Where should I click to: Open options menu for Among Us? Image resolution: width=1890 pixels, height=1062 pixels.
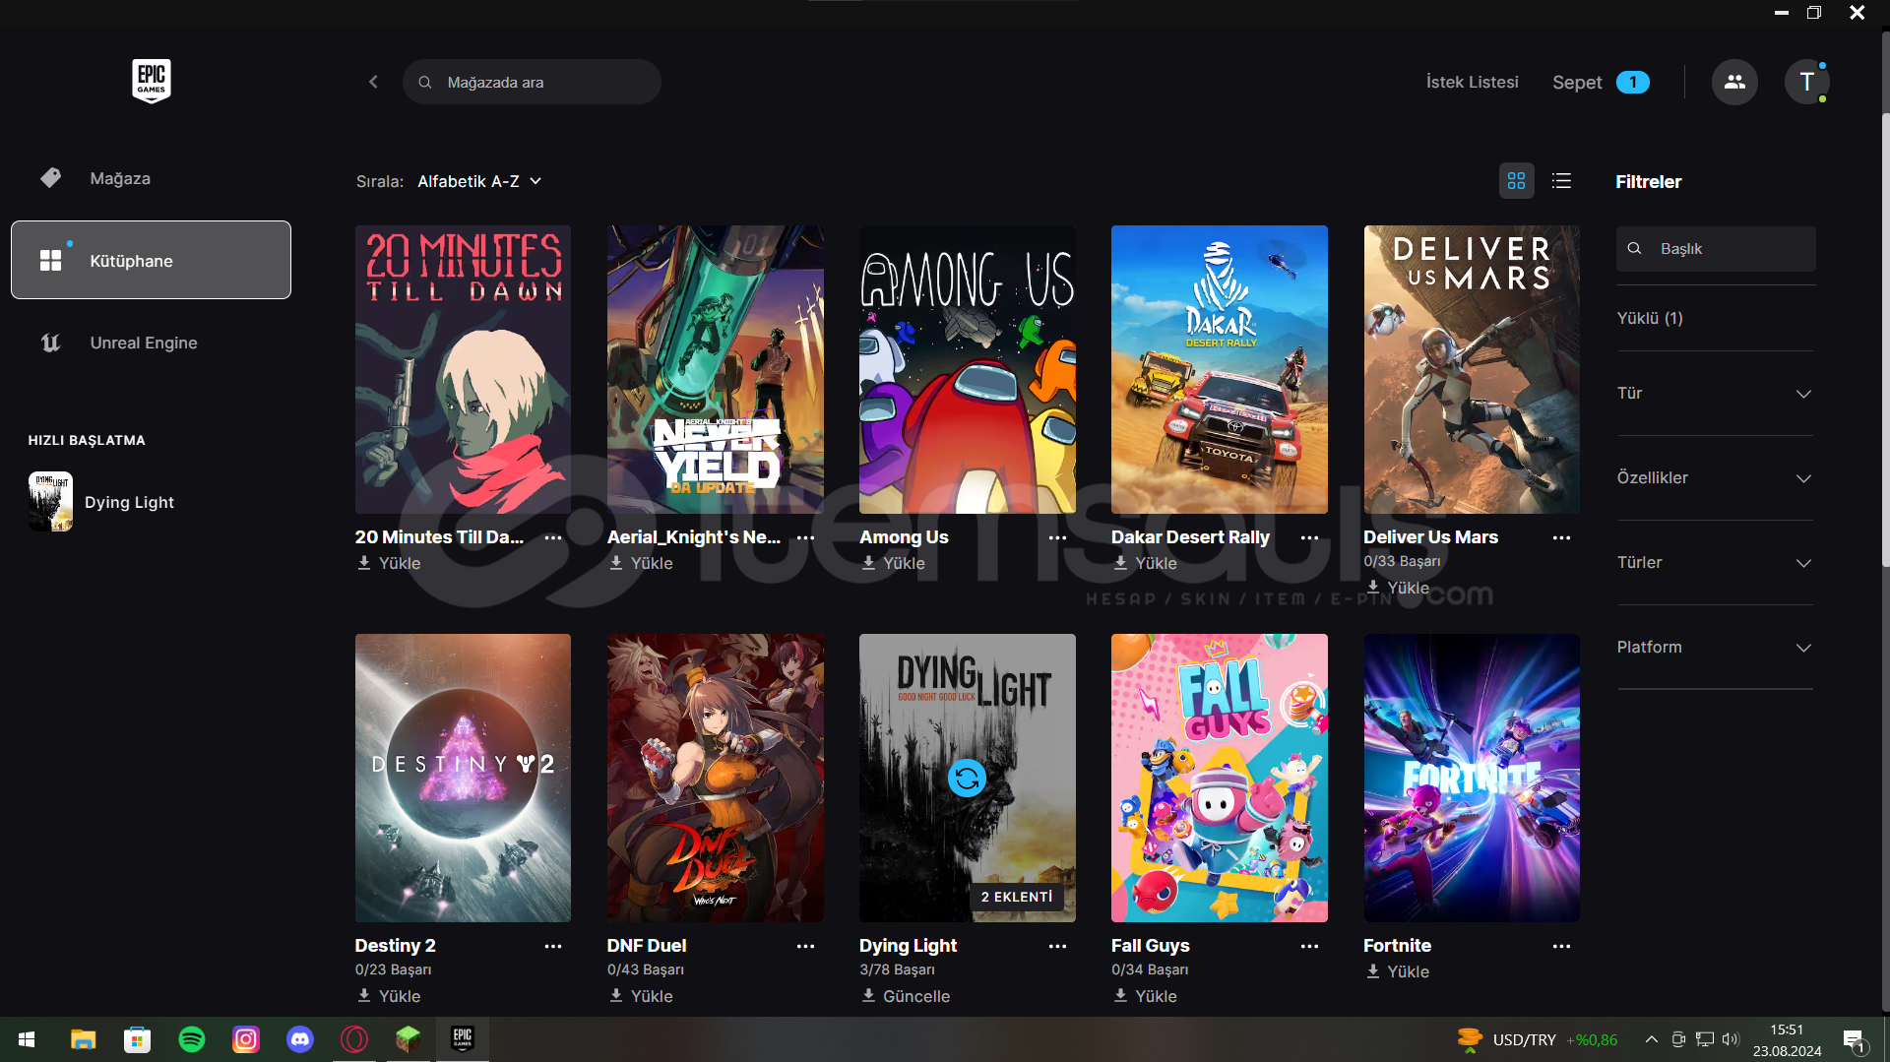click(1057, 537)
